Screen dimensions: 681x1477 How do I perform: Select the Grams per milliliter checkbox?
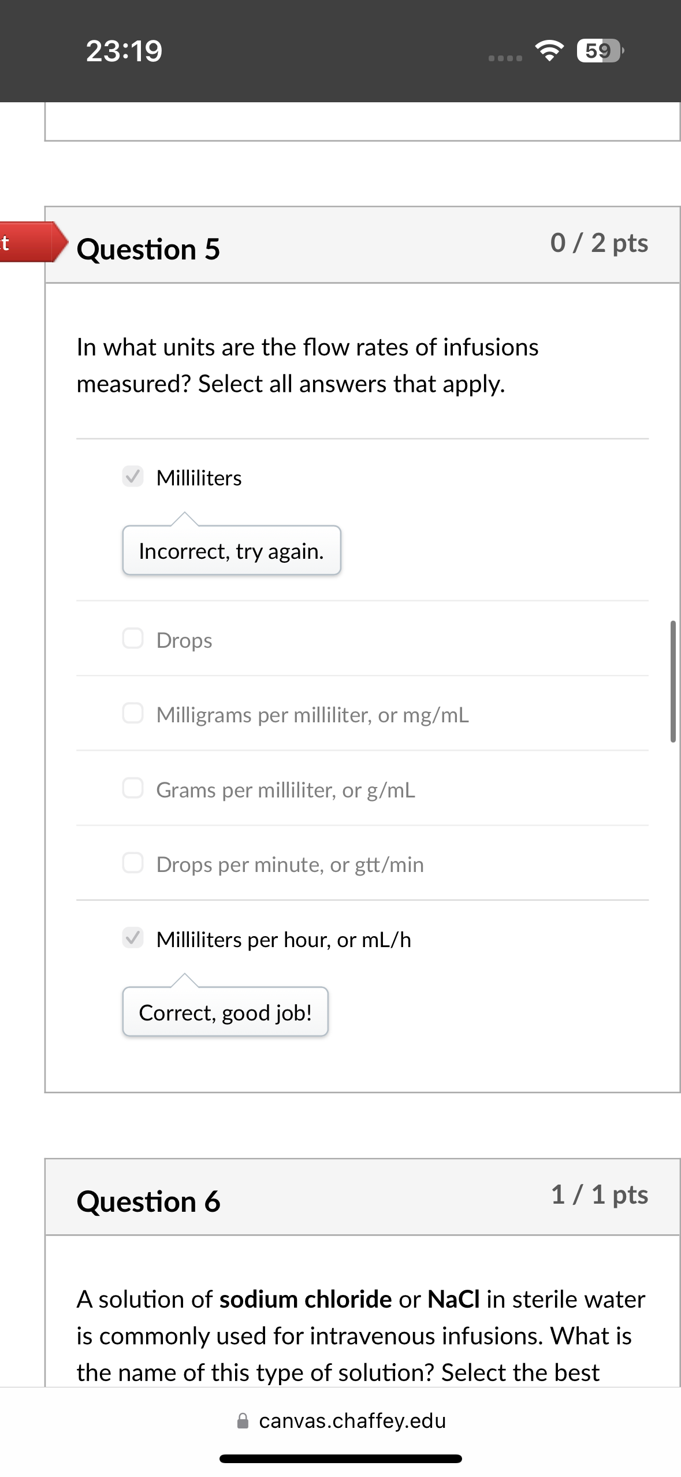(133, 788)
